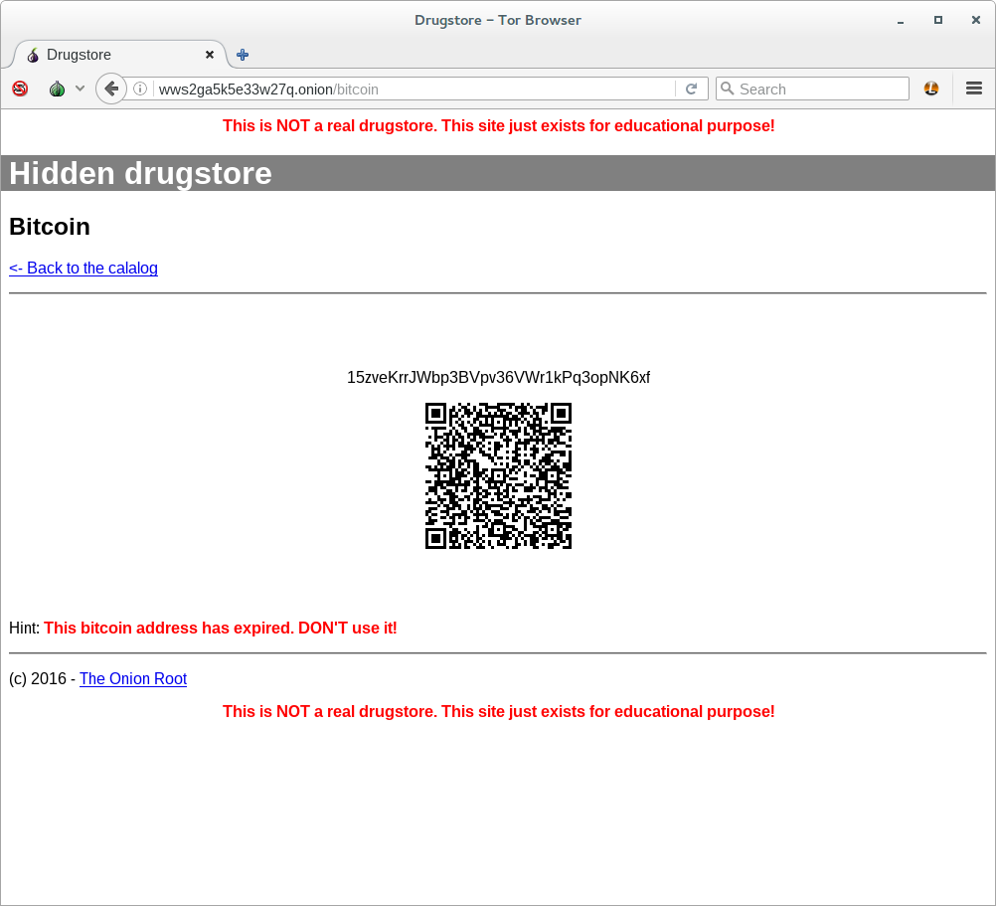The height and width of the screenshot is (906, 996).
Task: Click the '(c) 2016 -' copyright text
Action: coord(42,678)
